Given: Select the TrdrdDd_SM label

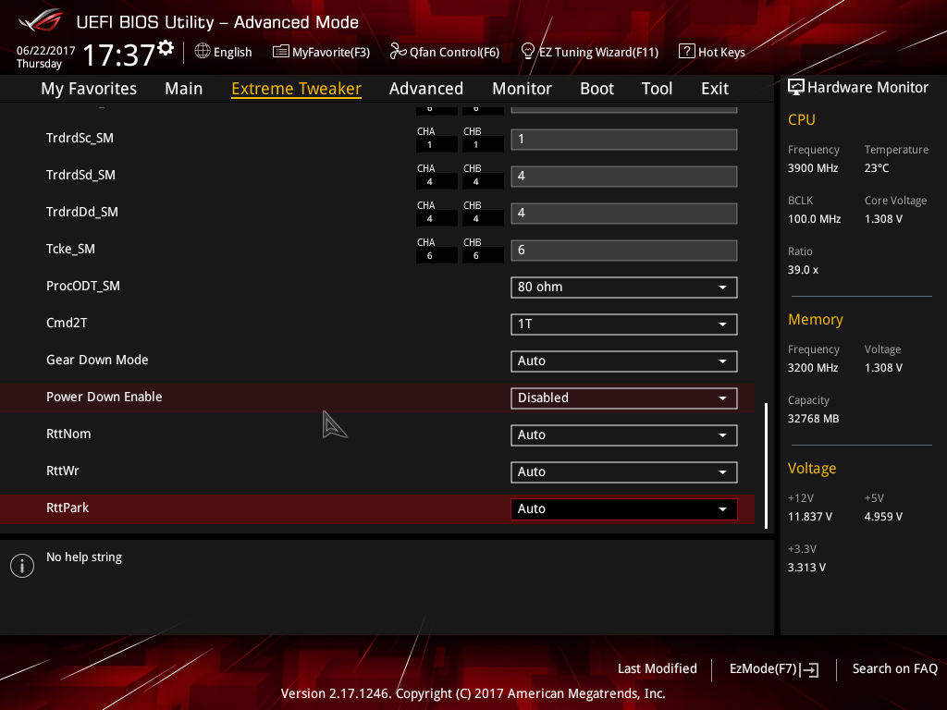Looking at the screenshot, I should [x=82, y=212].
